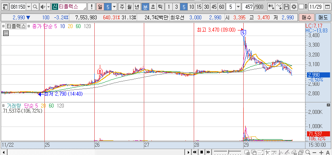The height and width of the screenshot is (155, 332).
Task: Click the fast-forward playback button
Action: pyautogui.click(x=208, y=152)
